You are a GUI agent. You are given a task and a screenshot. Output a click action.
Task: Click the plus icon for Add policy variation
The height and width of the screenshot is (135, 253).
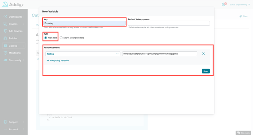click(x=48, y=61)
